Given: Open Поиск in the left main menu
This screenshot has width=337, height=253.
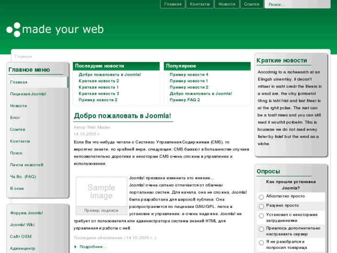Looking at the screenshot, I should pos(16,153).
